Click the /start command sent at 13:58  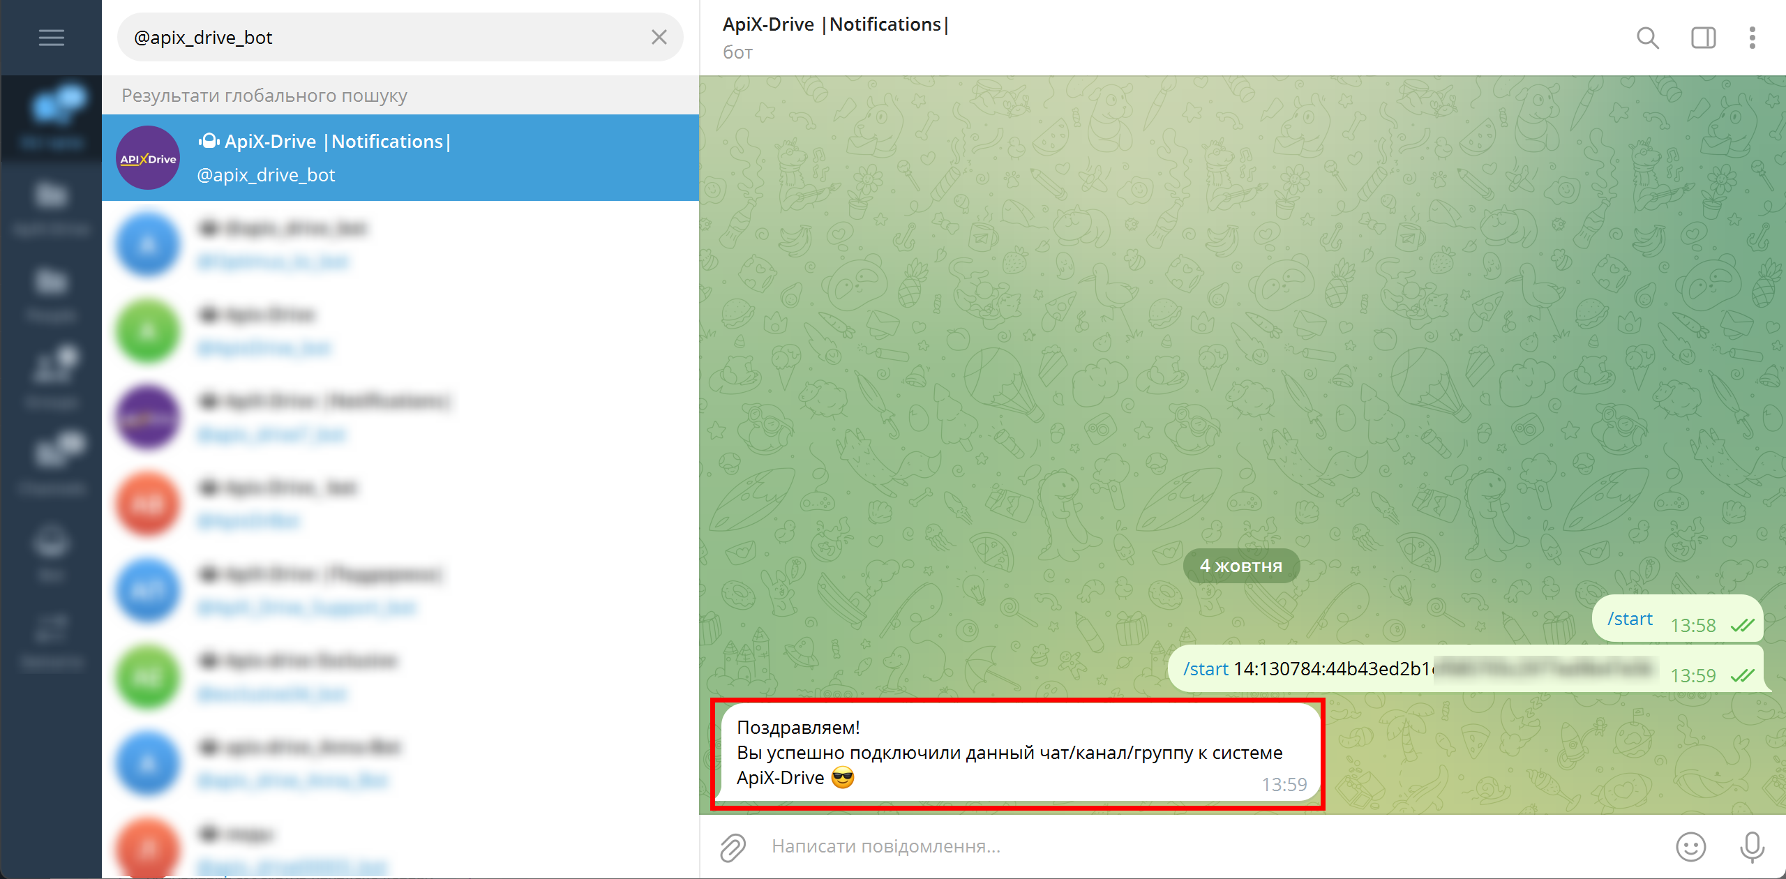pyautogui.click(x=1630, y=619)
